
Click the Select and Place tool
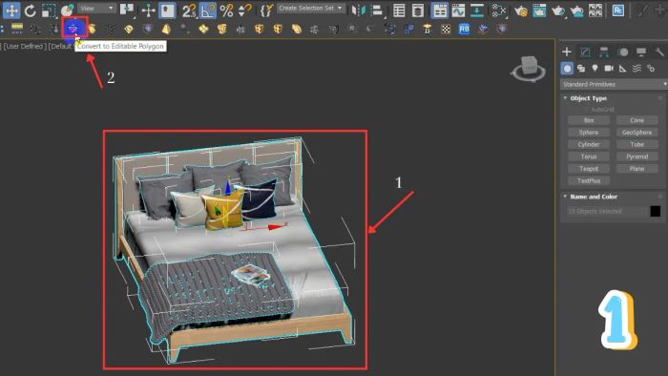(x=67, y=10)
